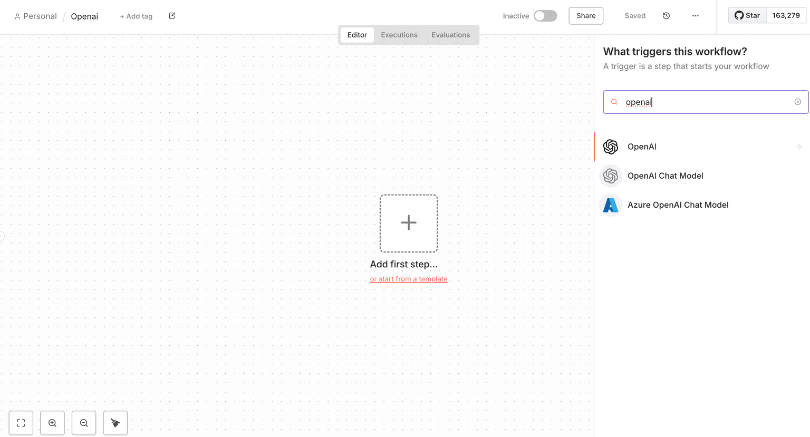Viewport: 810px width, 437px height.
Task: Select the zoom in icon
Action: pyautogui.click(x=52, y=423)
